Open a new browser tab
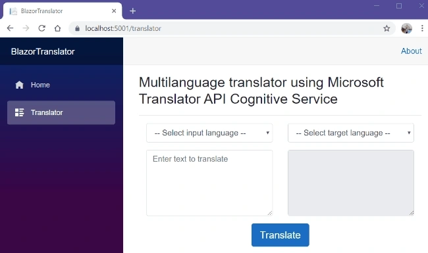 tap(132, 11)
